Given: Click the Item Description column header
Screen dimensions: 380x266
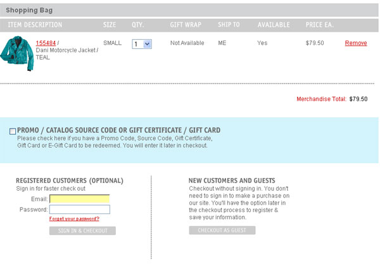Looking at the screenshot, I should [x=35, y=25].
